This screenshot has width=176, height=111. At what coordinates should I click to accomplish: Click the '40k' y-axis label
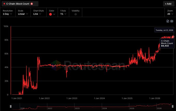coord(6,67)
